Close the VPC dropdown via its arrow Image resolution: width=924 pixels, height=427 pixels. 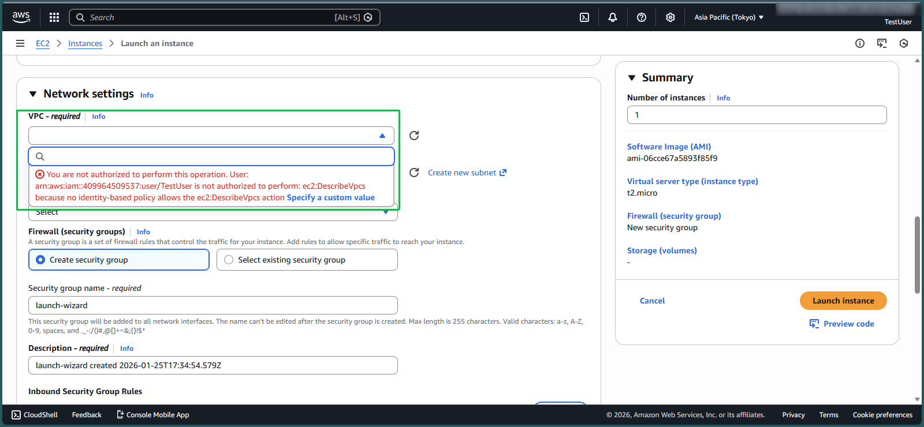[382, 136]
